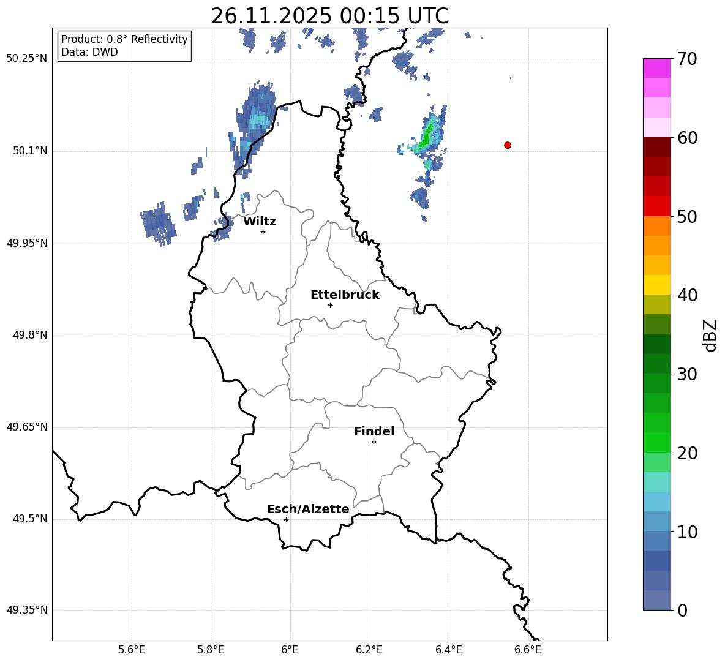Click the 60 label on the colorbar
Screen dimensions: 725x662
687,138
